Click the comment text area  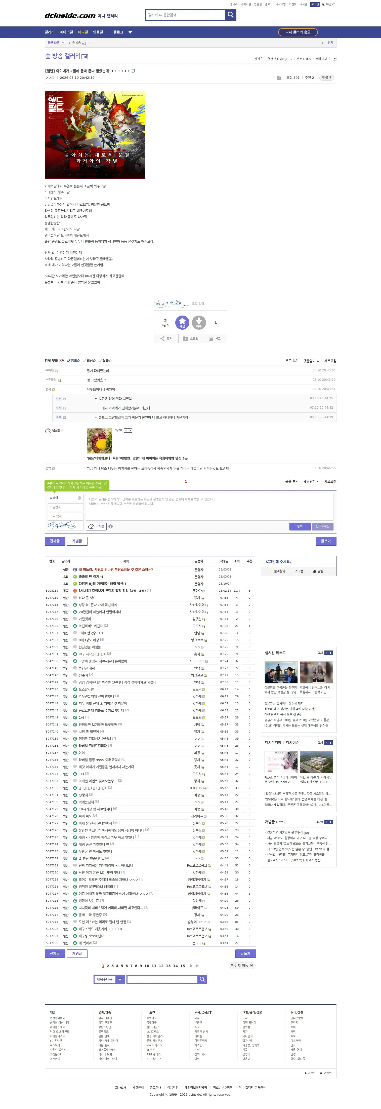click(210, 507)
